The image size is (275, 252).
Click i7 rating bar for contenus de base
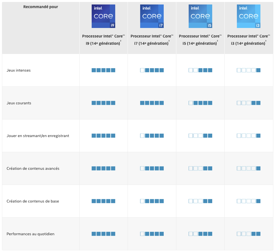coord(152,201)
